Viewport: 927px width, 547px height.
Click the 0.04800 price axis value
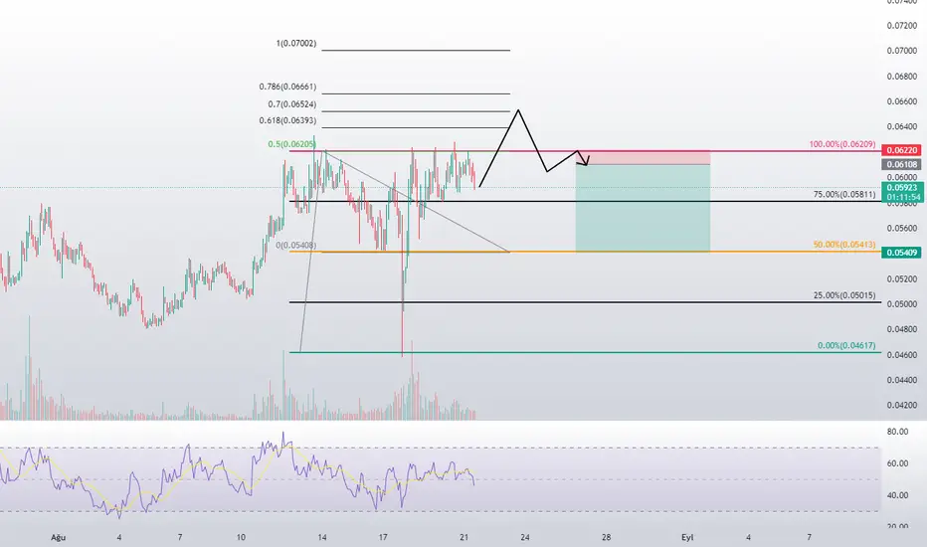tap(901, 329)
